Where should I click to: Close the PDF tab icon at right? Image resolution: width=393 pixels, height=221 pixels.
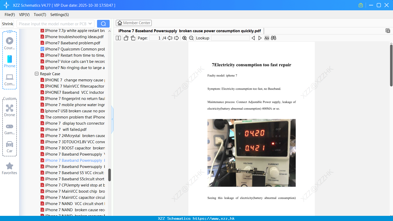point(388,31)
